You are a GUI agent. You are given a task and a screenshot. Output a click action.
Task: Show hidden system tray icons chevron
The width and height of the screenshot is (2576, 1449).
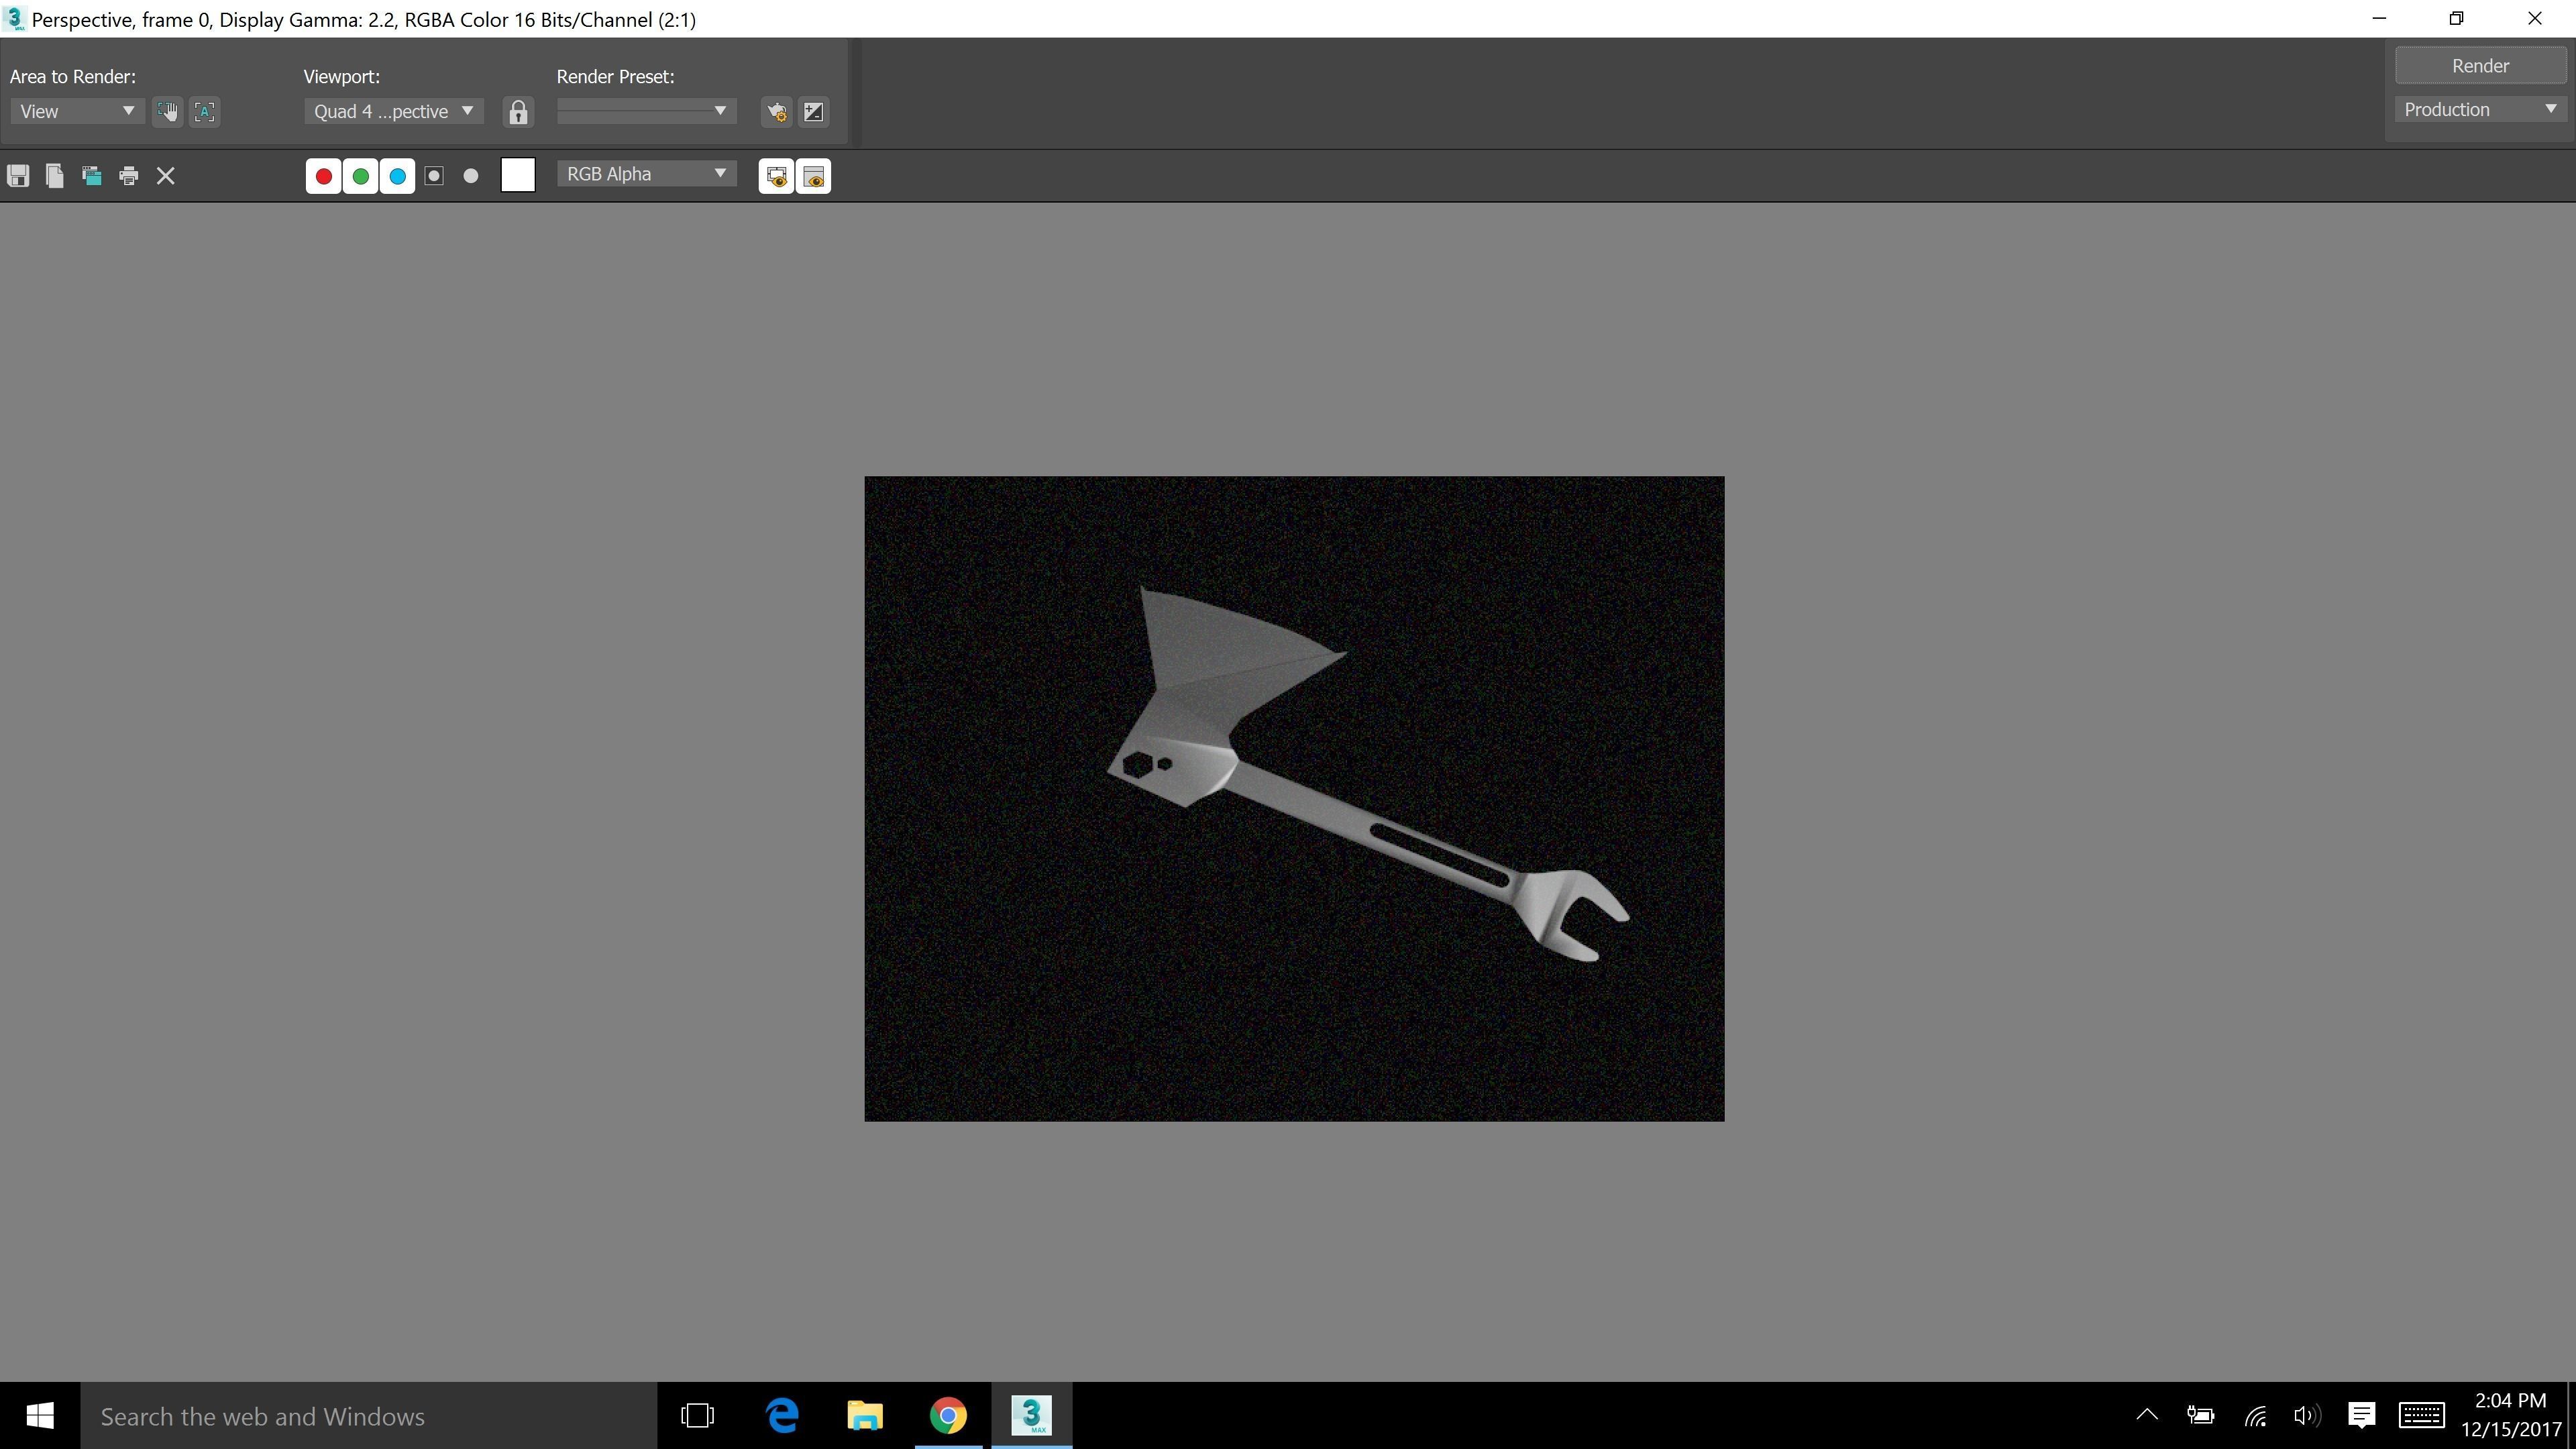[x=2146, y=1415]
